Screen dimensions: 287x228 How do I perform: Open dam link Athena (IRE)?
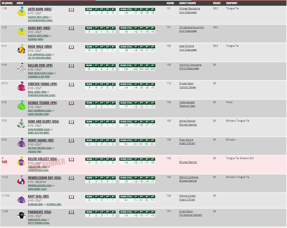coord(54,204)
